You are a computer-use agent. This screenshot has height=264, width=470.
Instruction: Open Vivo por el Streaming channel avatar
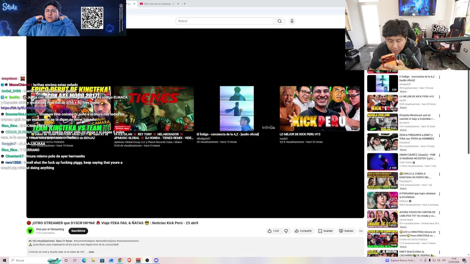tap(30, 231)
